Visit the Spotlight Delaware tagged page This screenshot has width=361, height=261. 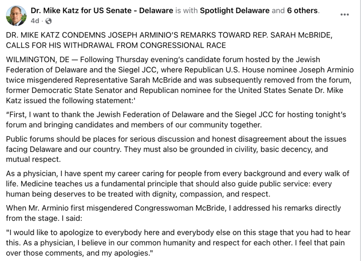[234, 11]
